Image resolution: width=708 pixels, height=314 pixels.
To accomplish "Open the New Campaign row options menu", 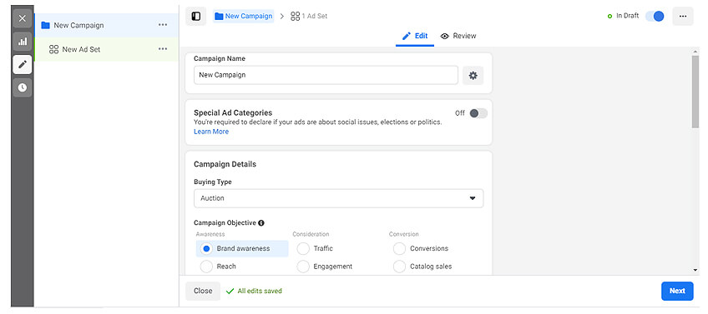I will tap(163, 25).
